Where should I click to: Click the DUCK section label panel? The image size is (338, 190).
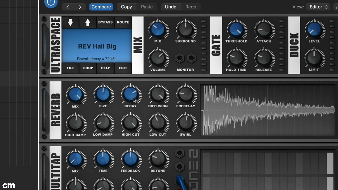point(294,45)
